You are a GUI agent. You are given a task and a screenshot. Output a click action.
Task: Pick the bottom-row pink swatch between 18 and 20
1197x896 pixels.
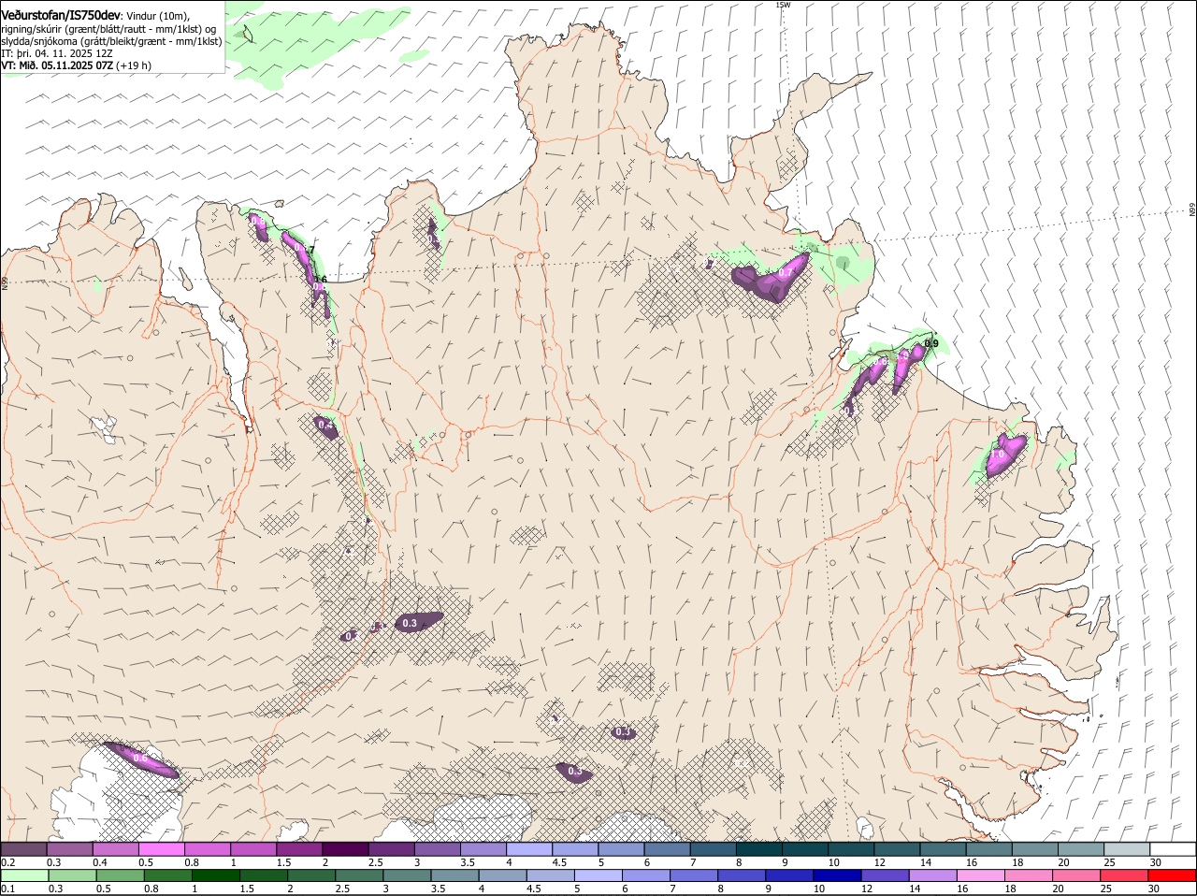pyautogui.click(x=1030, y=876)
